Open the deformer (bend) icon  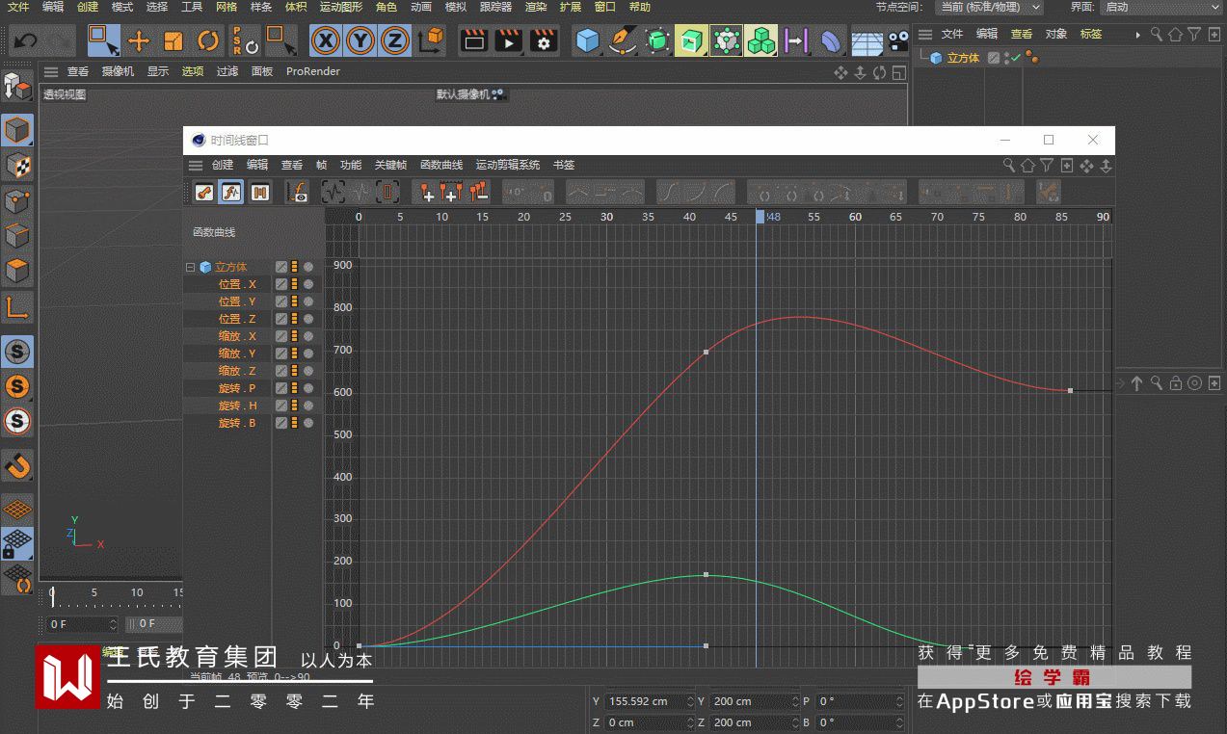pos(829,41)
